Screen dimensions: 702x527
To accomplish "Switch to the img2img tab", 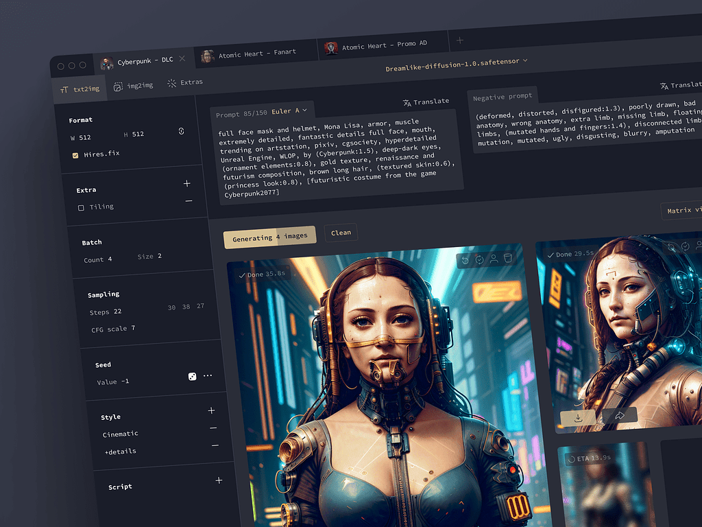I will click(x=134, y=87).
